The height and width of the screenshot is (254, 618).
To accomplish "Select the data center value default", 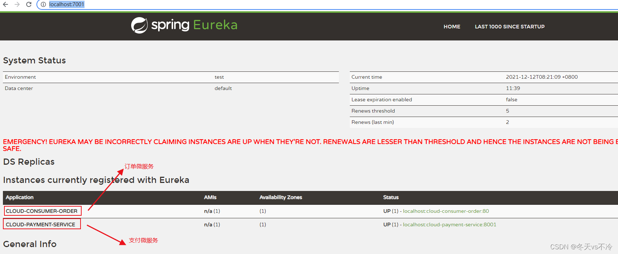I will point(223,88).
